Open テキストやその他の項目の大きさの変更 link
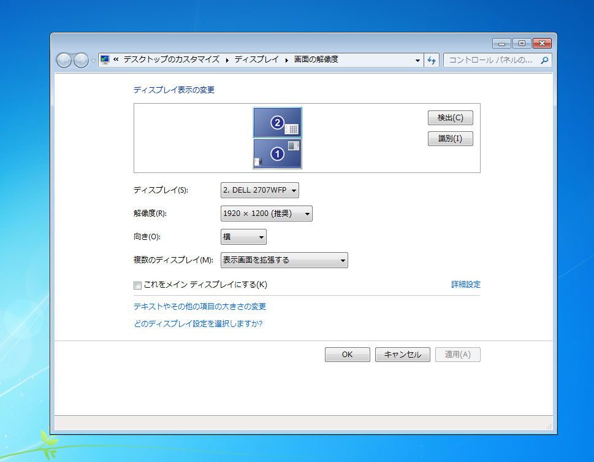This screenshot has height=462, width=594. [x=200, y=307]
